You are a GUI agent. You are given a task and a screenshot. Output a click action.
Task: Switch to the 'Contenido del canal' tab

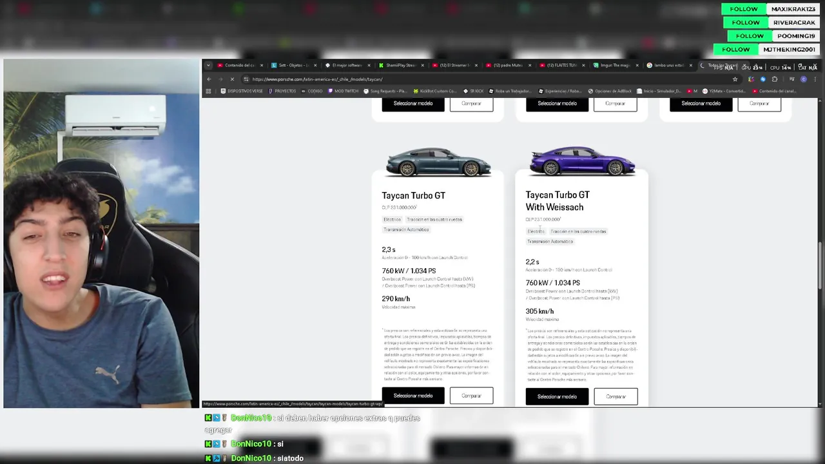coord(240,65)
